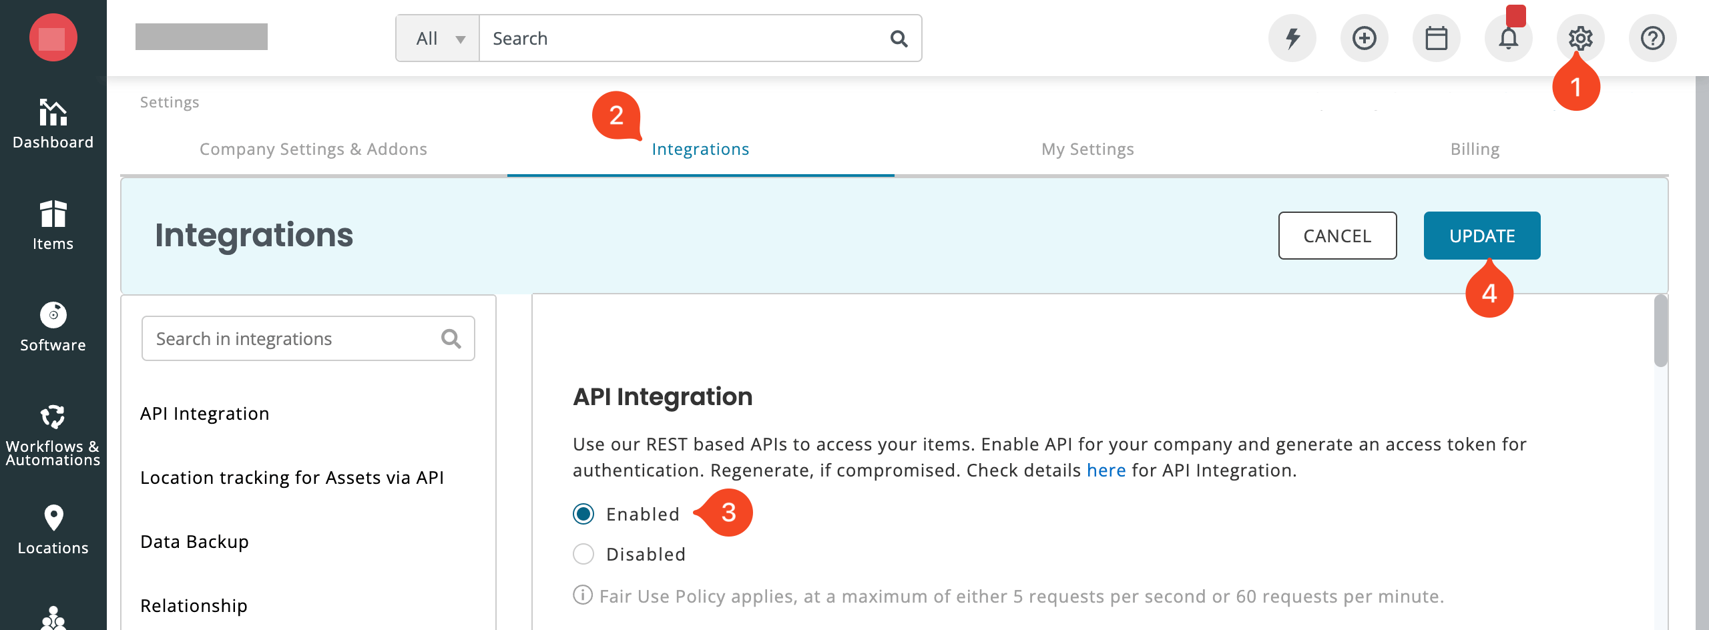Open the calendar icon in header
This screenshot has height=630, width=1709.
pyautogui.click(x=1437, y=38)
